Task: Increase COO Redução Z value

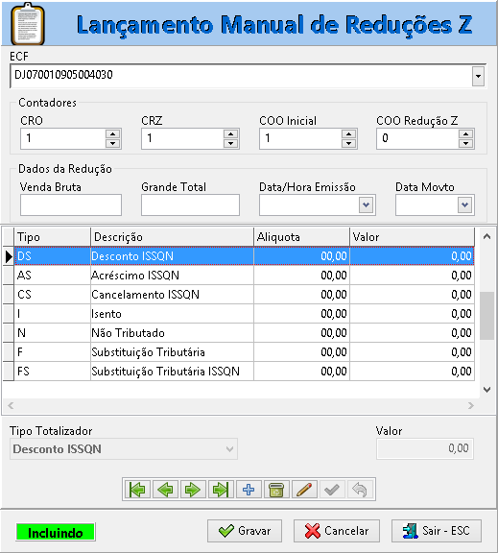Action: [466, 134]
